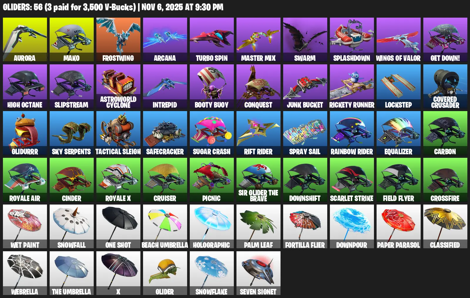Select the Scarlet Strike glider
This screenshot has height=298, width=470.
(x=352, y=180)
